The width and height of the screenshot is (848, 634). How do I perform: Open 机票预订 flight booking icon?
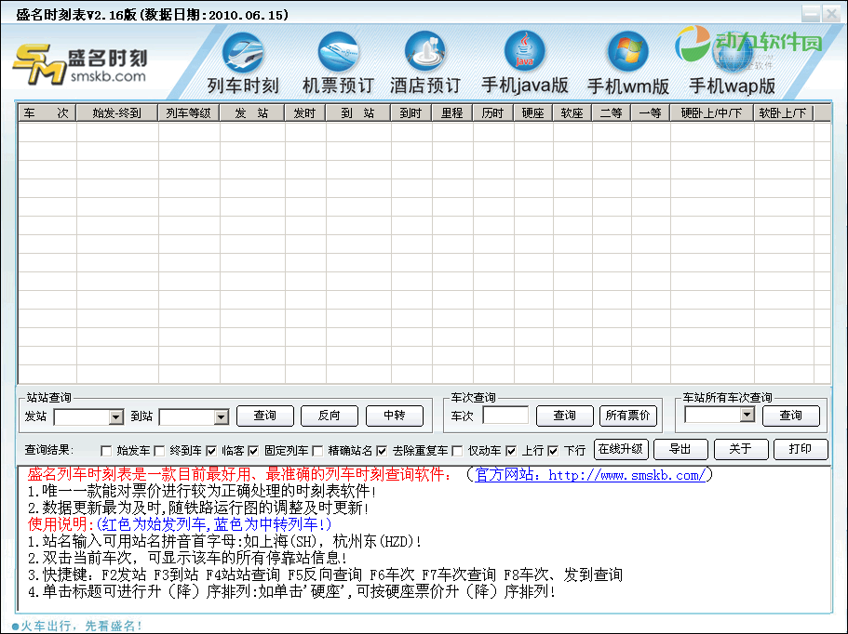[x=338, y=51]
